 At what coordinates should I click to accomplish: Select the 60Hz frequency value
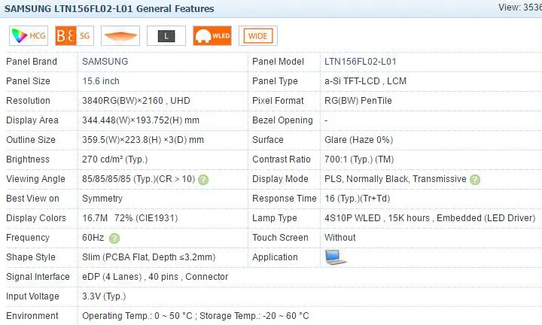pos(93,238)
